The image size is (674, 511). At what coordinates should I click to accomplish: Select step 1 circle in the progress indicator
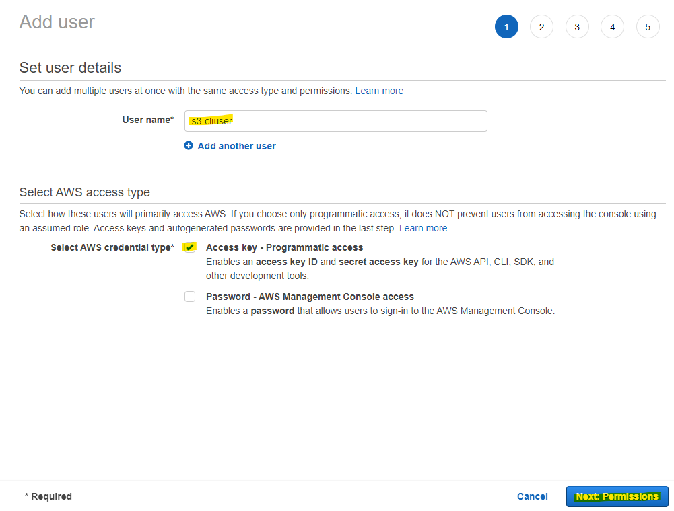click(x=506, y=26)
